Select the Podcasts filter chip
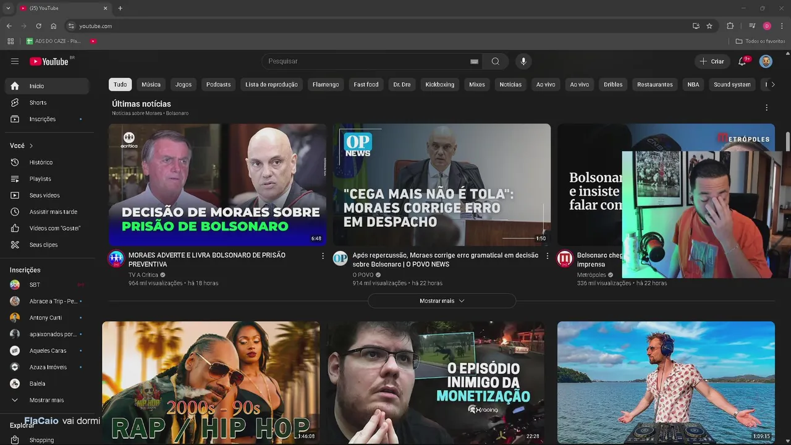This screenshot has width=791, height=445. 218,85
